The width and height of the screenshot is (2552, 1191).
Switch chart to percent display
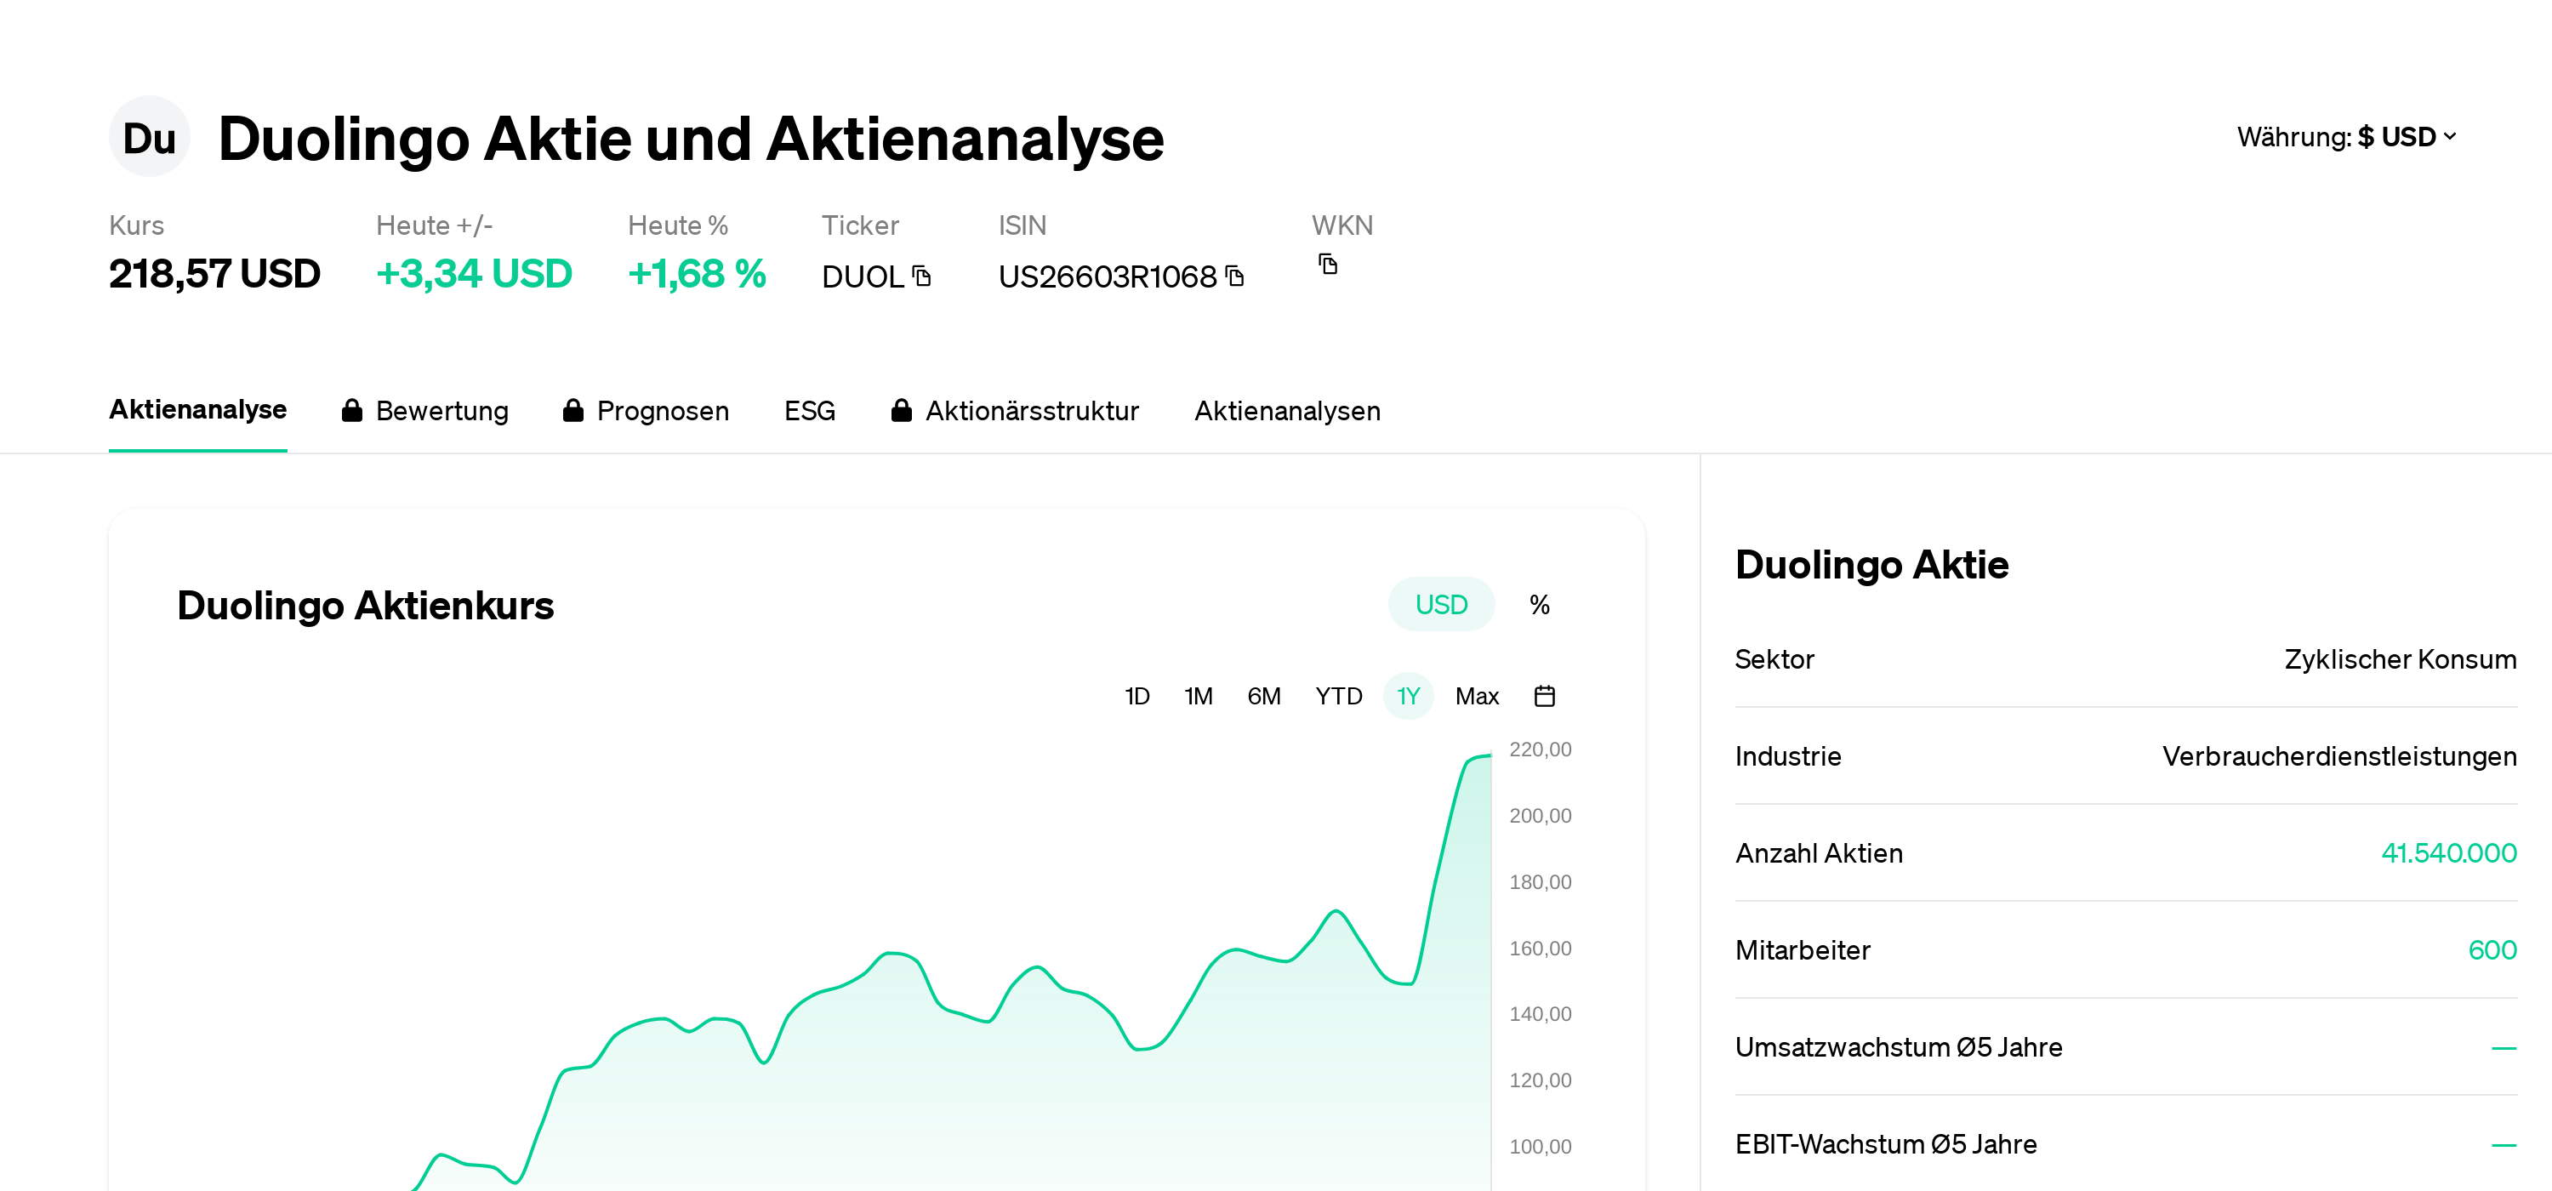click(1539, 604)
